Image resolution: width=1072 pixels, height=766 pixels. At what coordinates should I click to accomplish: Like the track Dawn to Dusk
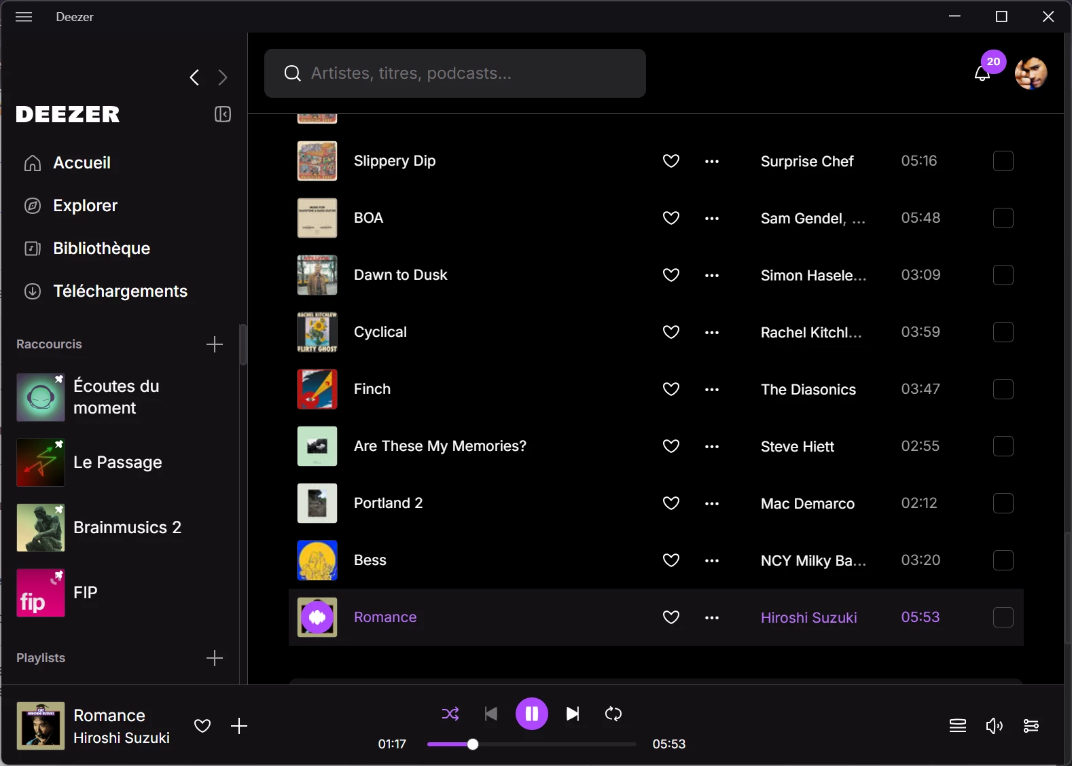click(x=671, y=275)
